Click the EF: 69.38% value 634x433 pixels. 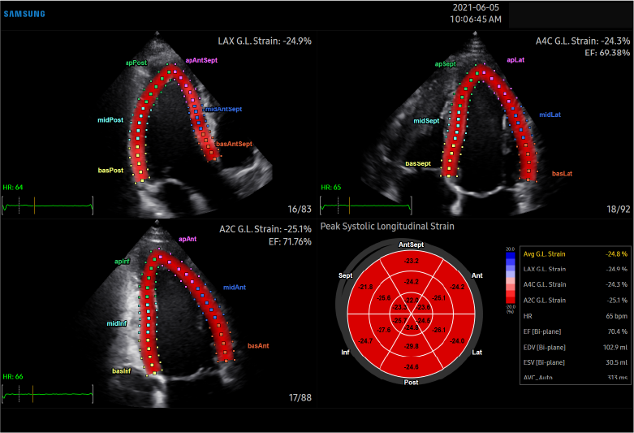[607, 53]
